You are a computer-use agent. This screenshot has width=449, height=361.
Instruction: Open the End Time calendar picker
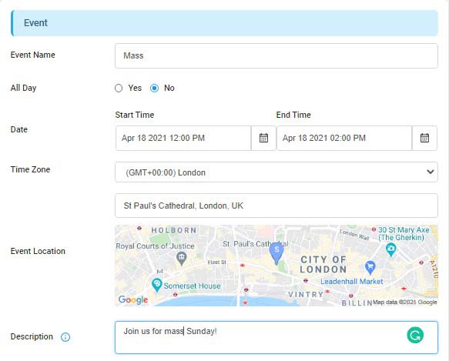(424, 138)
